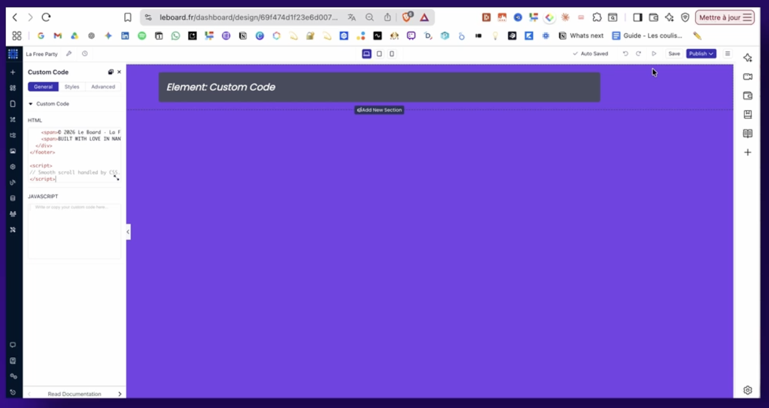Switch to desktop device preview
Image resolution: width=769 pixels, height=408 pixels.
point(367,54)
